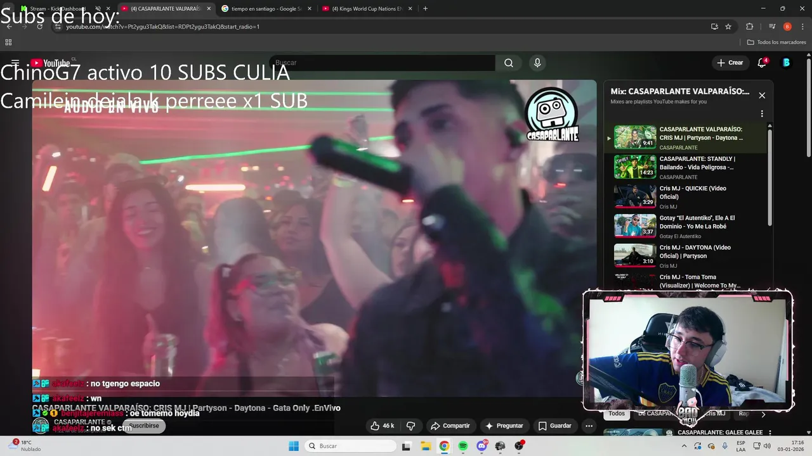Open Spotify from the taskbar

click(463, 446)
